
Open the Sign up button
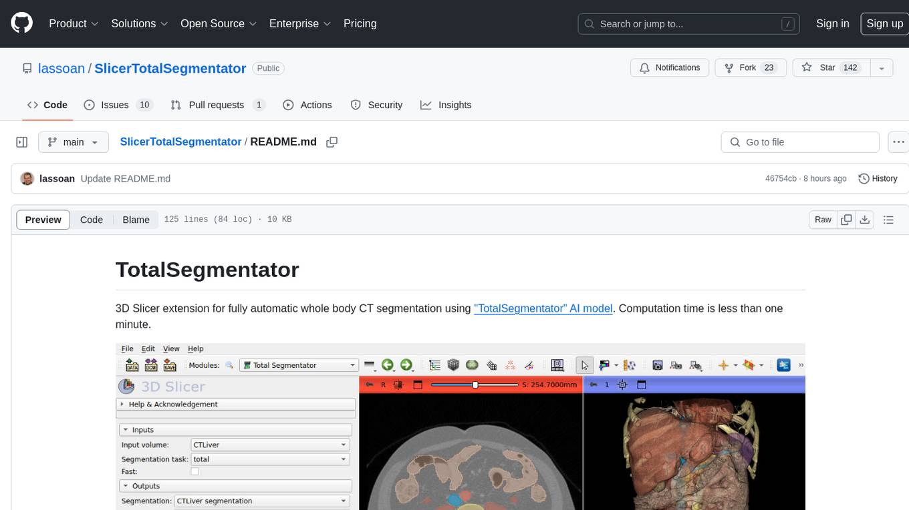pyautogui.click(x=884, y=23)
